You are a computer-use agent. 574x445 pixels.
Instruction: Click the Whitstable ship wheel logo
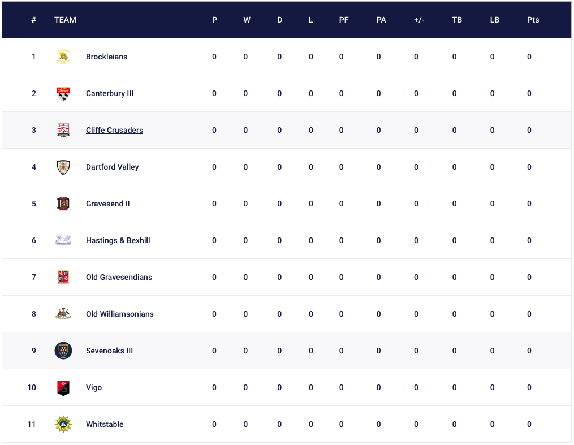point(63,425)
